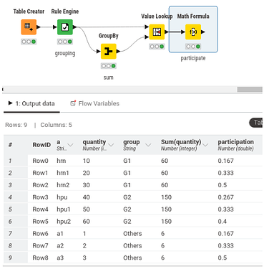264x269 pixels.
Task: Select the Table Creator node icon
Action: [x=29, y=27]
